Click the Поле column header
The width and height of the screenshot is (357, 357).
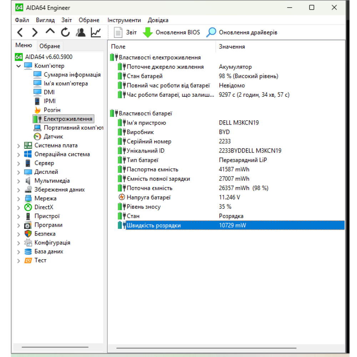point(162,46)
